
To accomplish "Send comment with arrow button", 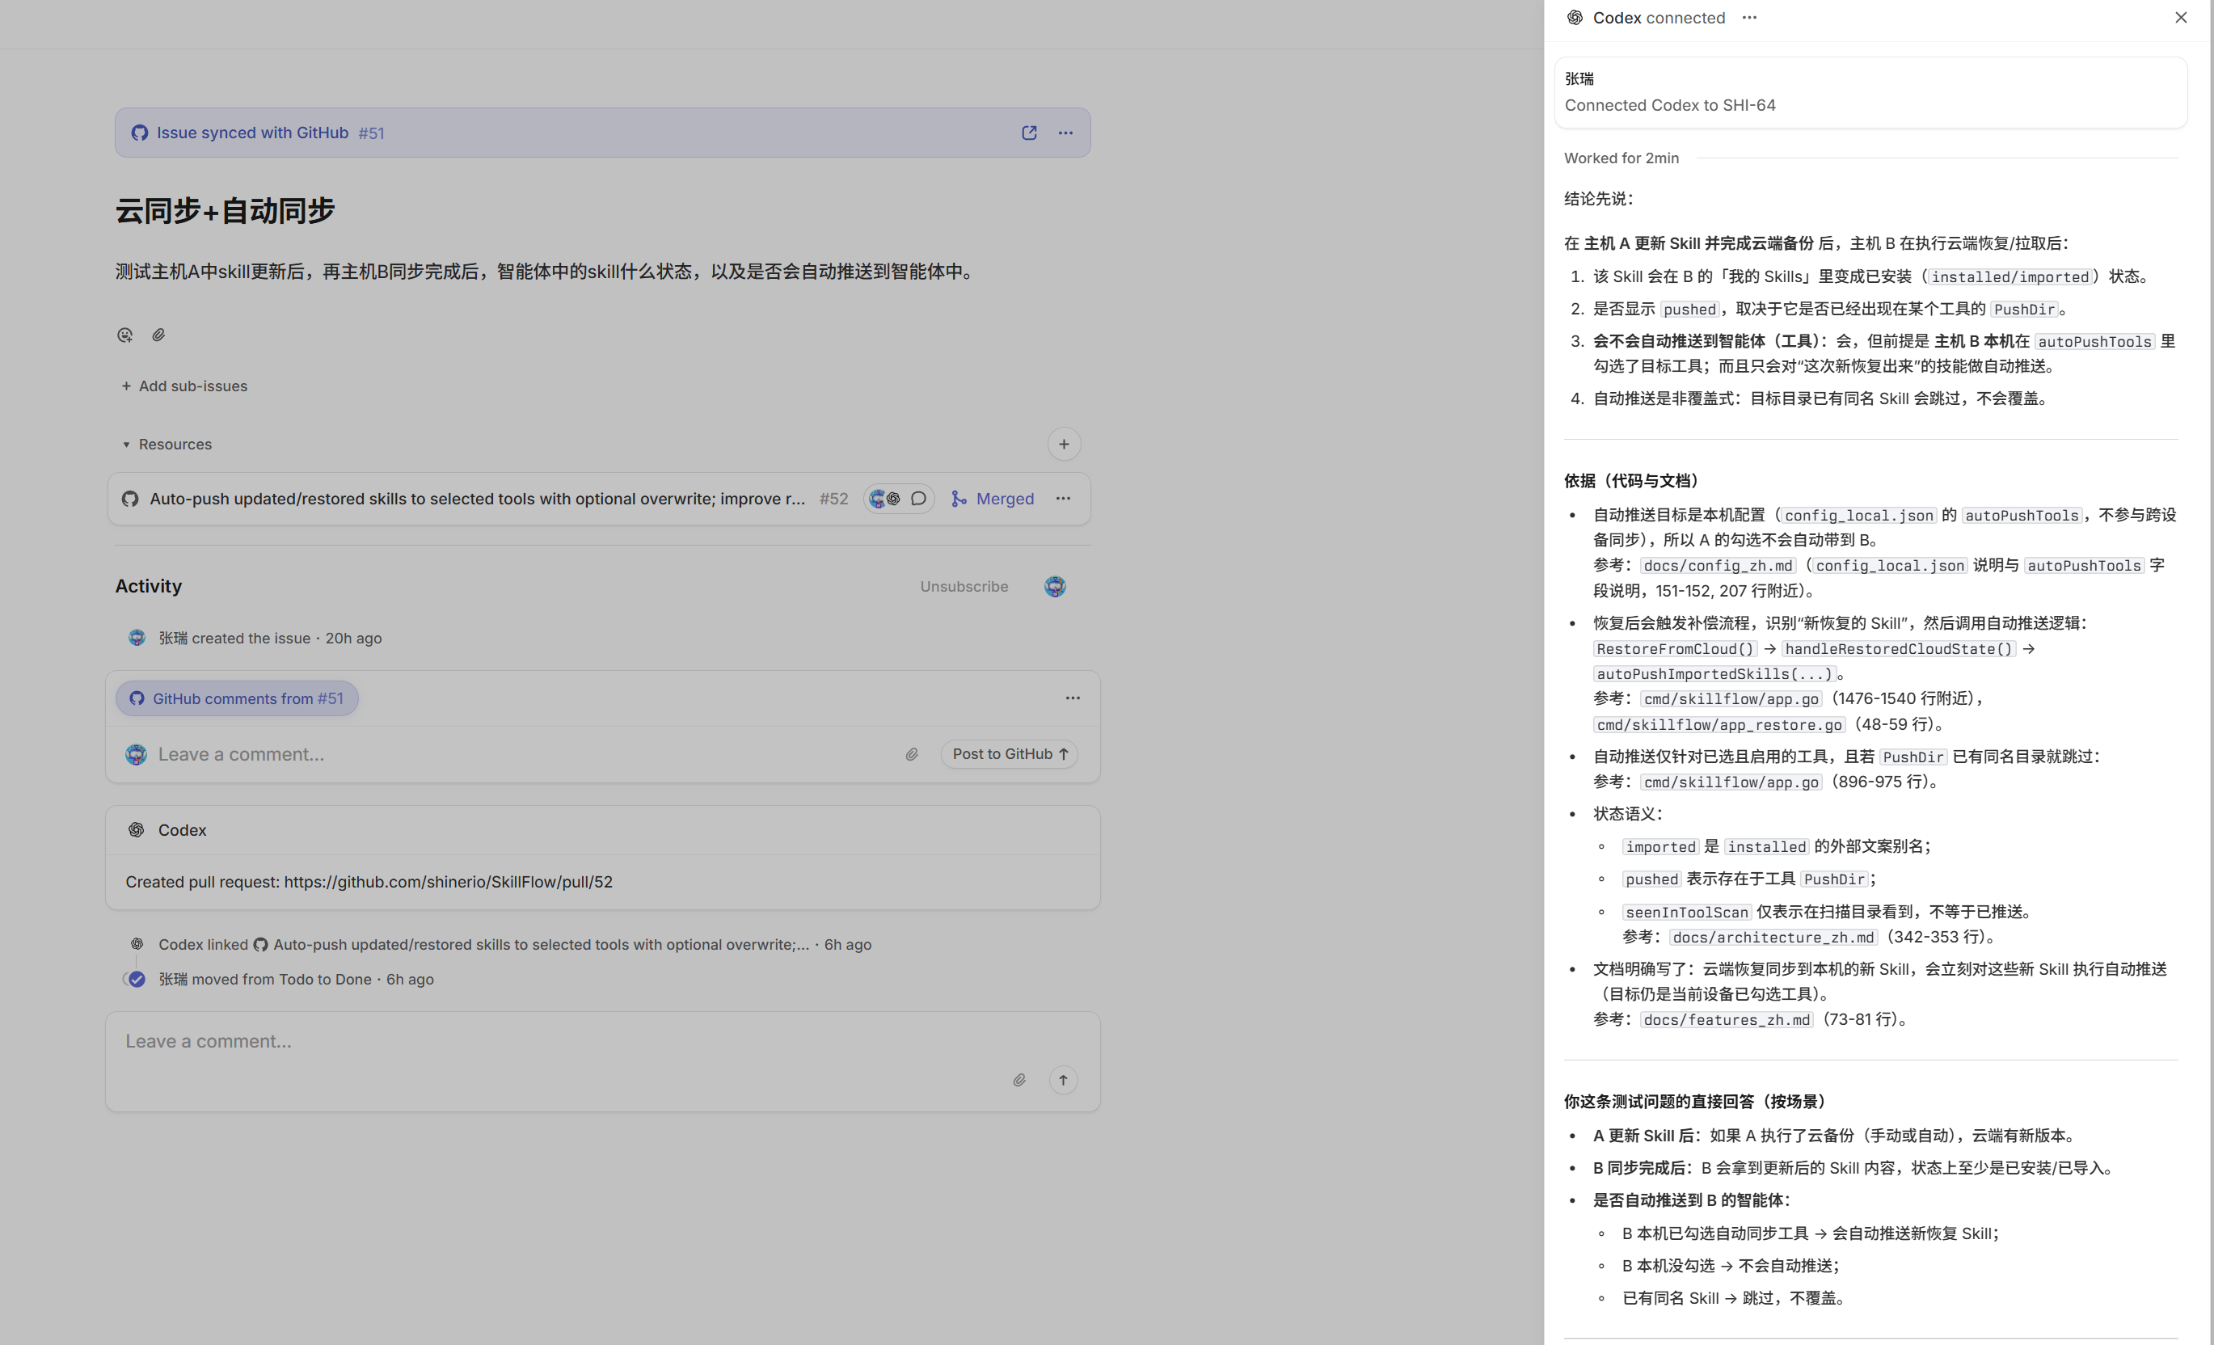I will tap(1063, 1080).
